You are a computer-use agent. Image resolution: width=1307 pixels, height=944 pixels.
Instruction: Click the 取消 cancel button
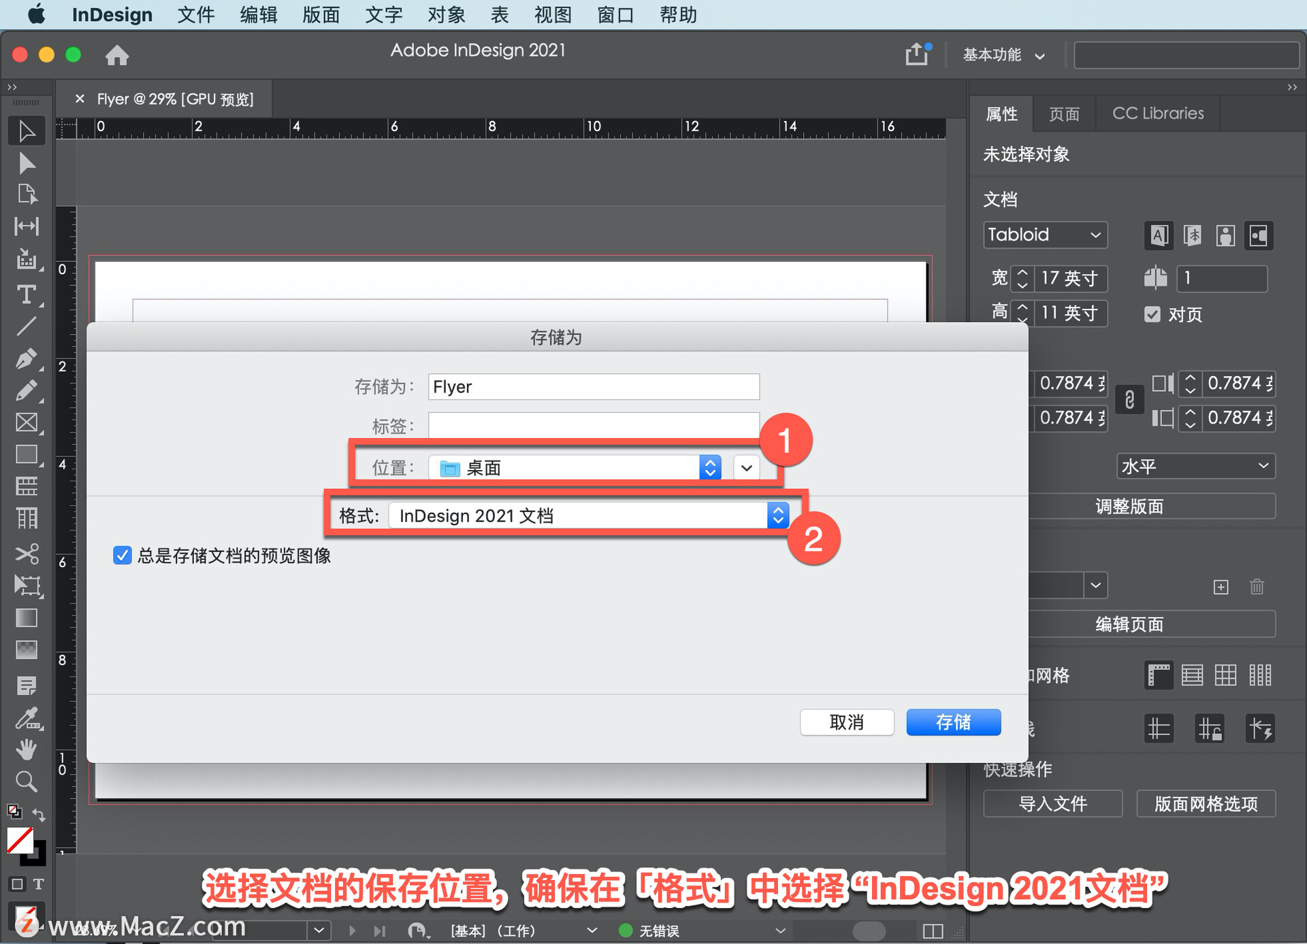click(x=846, y=722)
